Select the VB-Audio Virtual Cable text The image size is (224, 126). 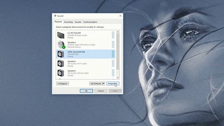click(78, 73)
